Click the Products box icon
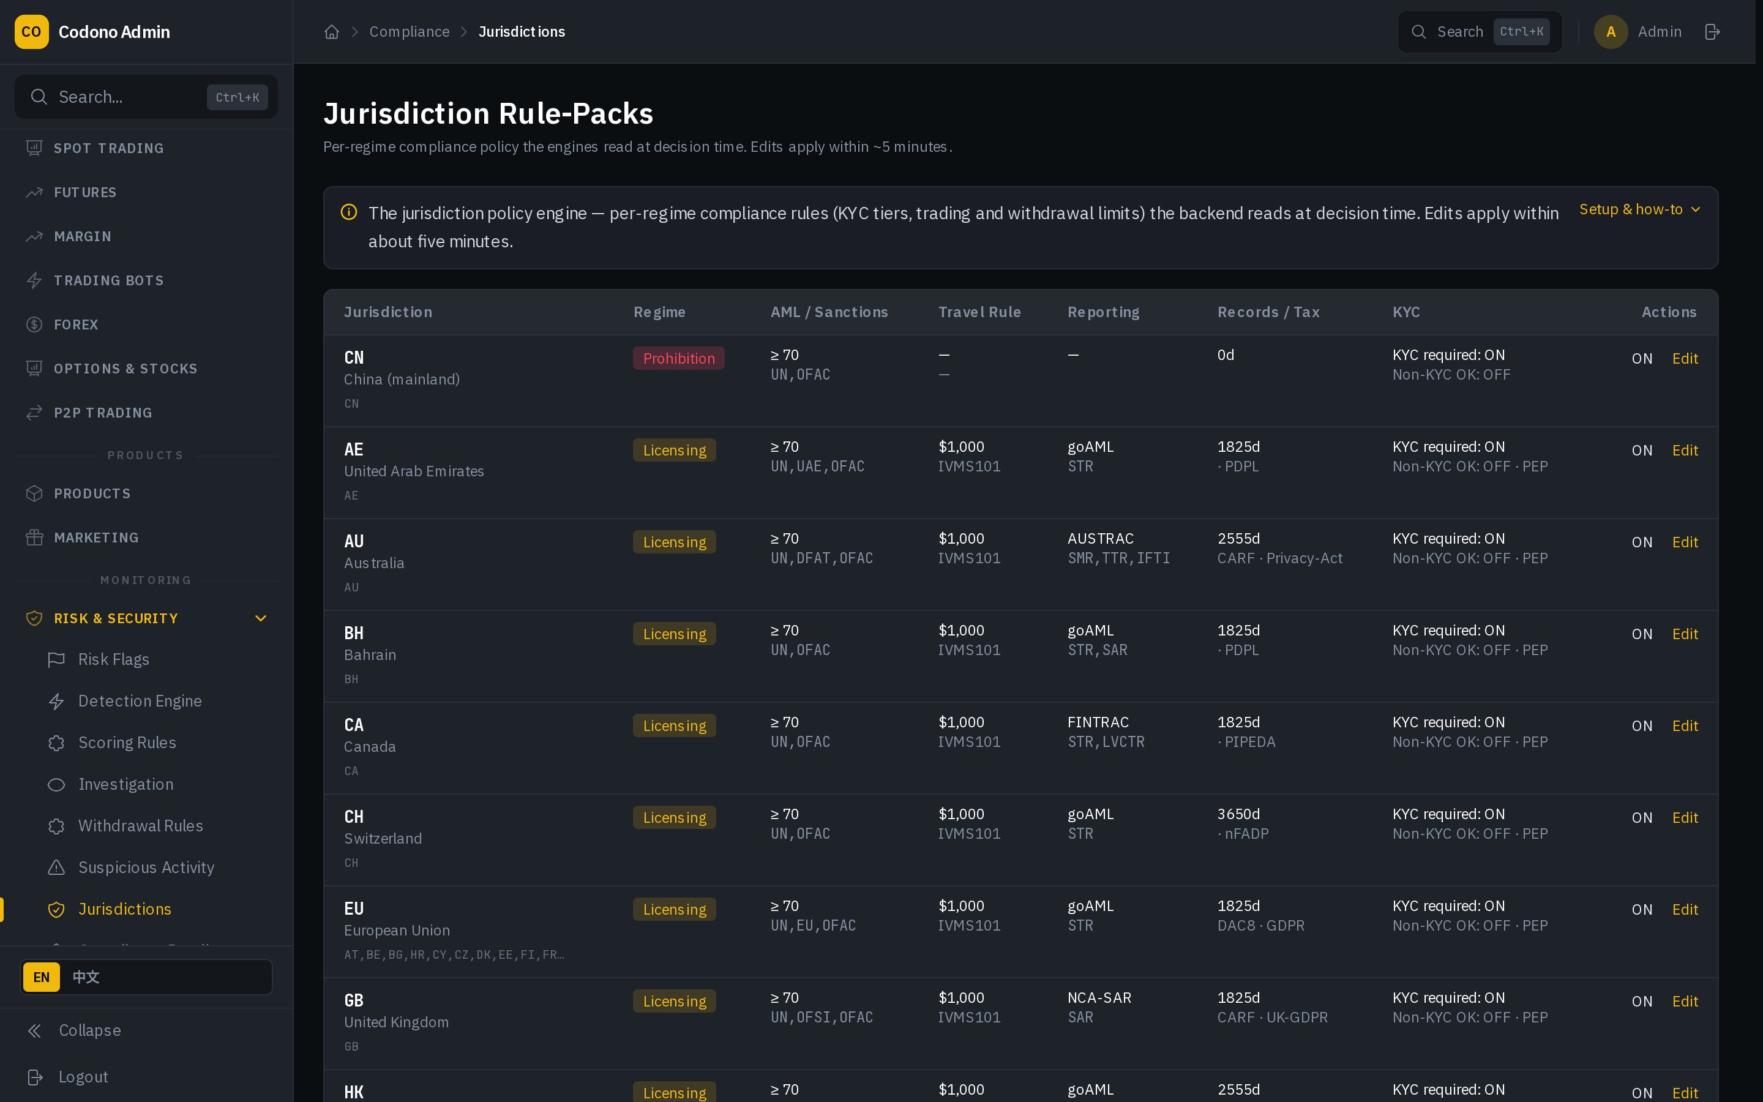Image resolution: width=1763 pixels, height=1102 pixels. click(x=34, y=493)
